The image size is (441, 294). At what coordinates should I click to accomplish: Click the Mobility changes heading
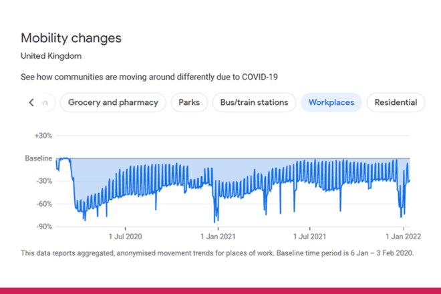(71, 38)
